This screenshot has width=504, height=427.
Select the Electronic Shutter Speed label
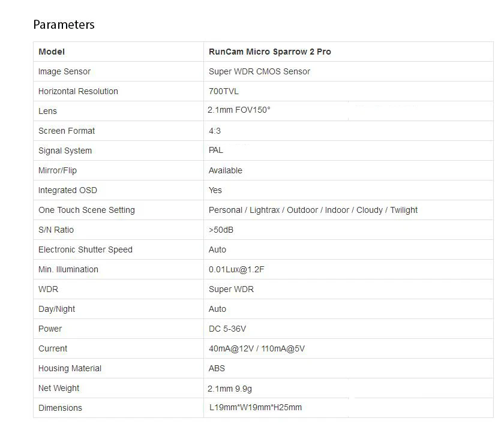(85, 249)
